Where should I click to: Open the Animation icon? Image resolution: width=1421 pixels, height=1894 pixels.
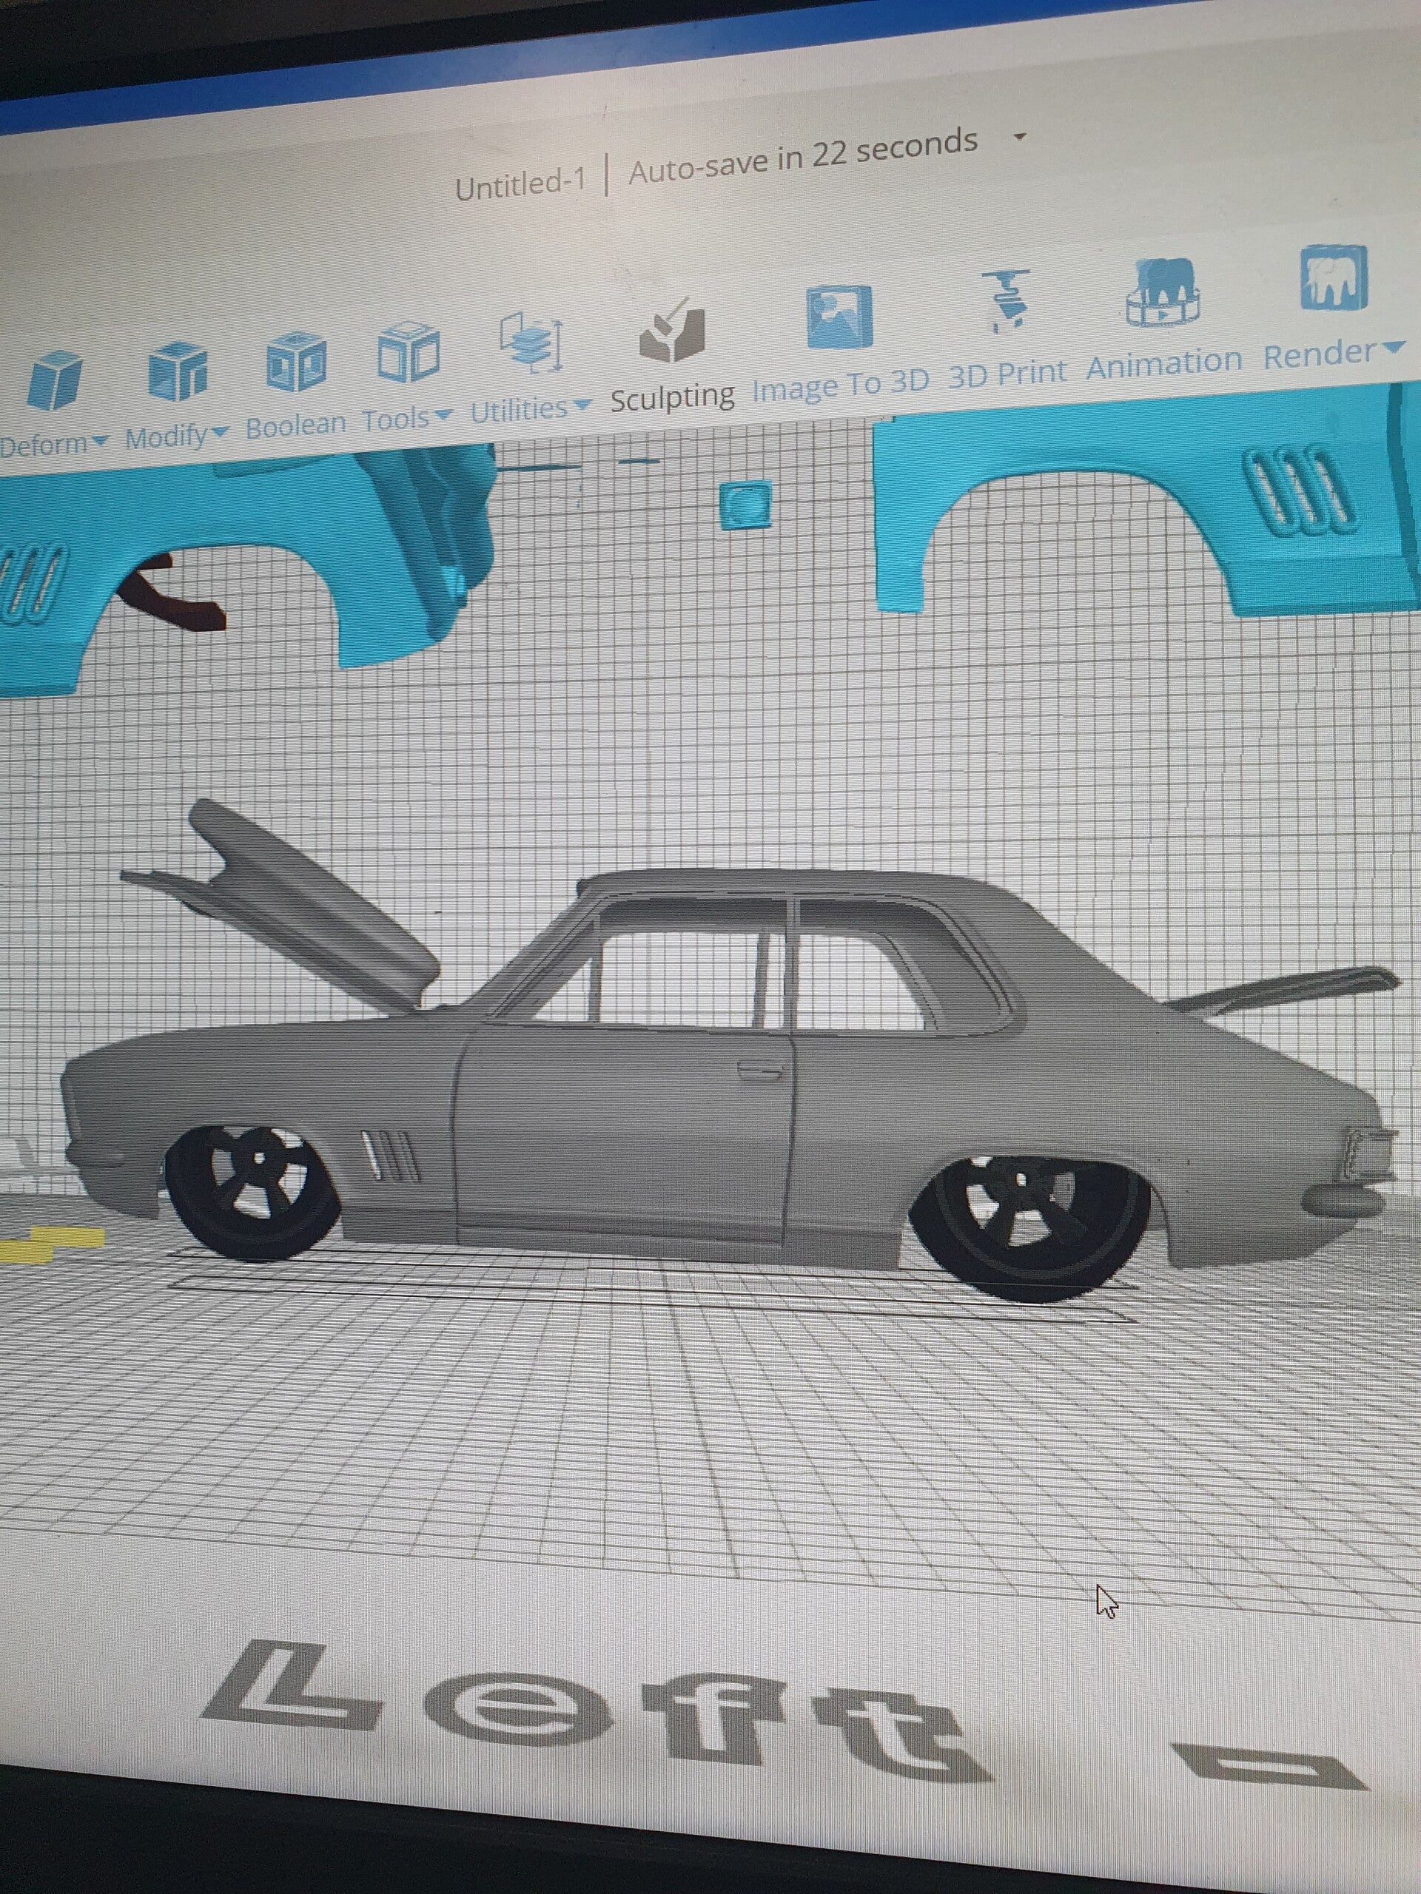(x=1162, y=292)
